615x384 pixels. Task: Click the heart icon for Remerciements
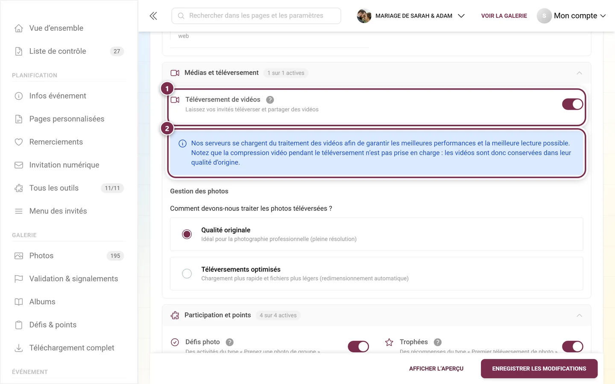pyautogui.click(x=19, y=142)
